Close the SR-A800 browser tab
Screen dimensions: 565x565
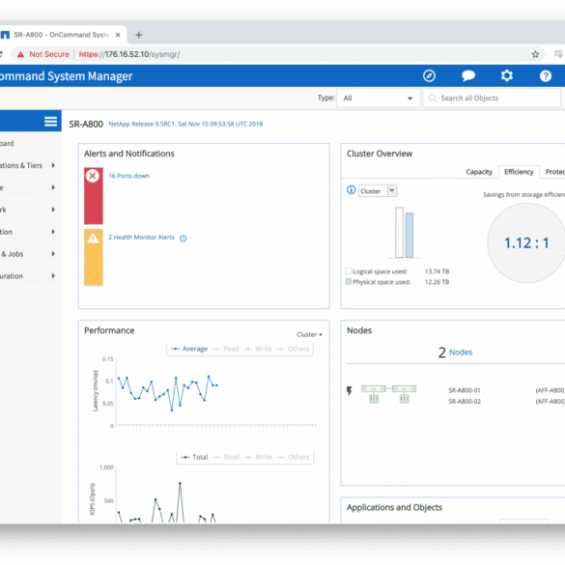pos(118,35)
